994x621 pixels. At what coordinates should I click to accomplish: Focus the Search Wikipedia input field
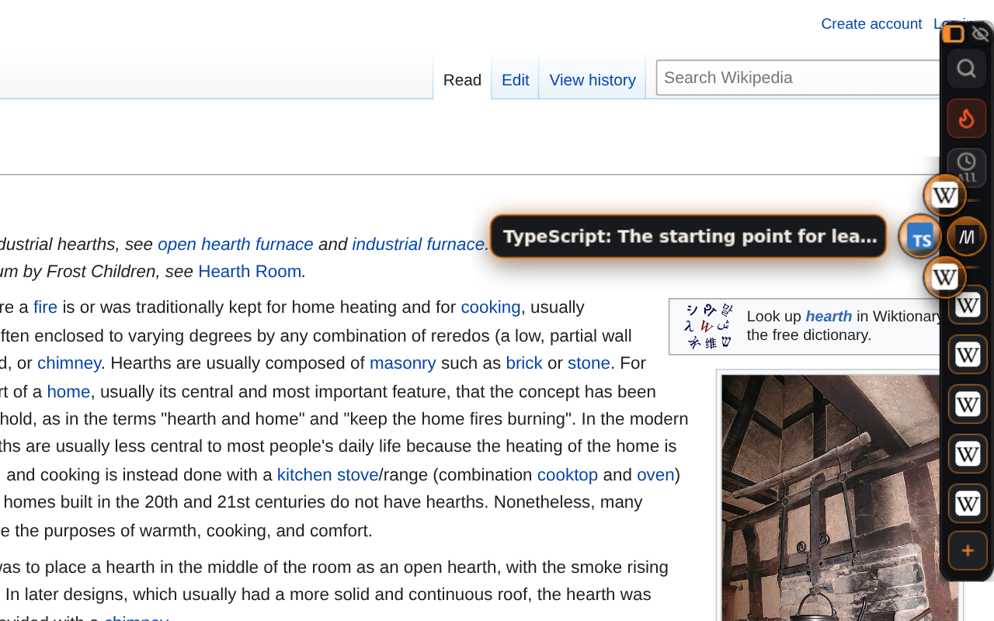click(x=800, y=78)
